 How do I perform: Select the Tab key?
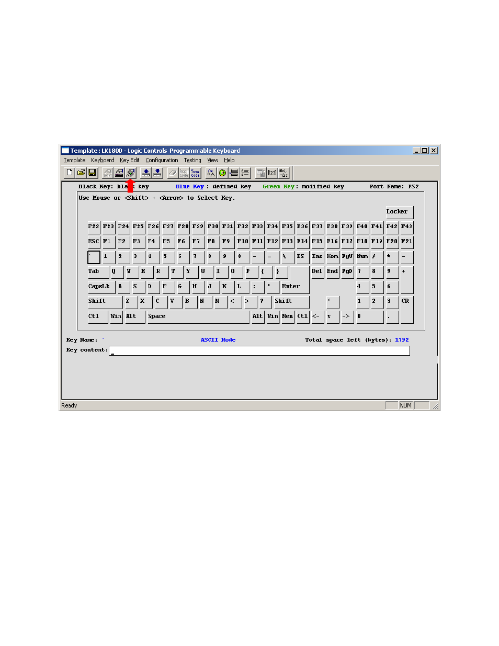[x=98, y=272]
